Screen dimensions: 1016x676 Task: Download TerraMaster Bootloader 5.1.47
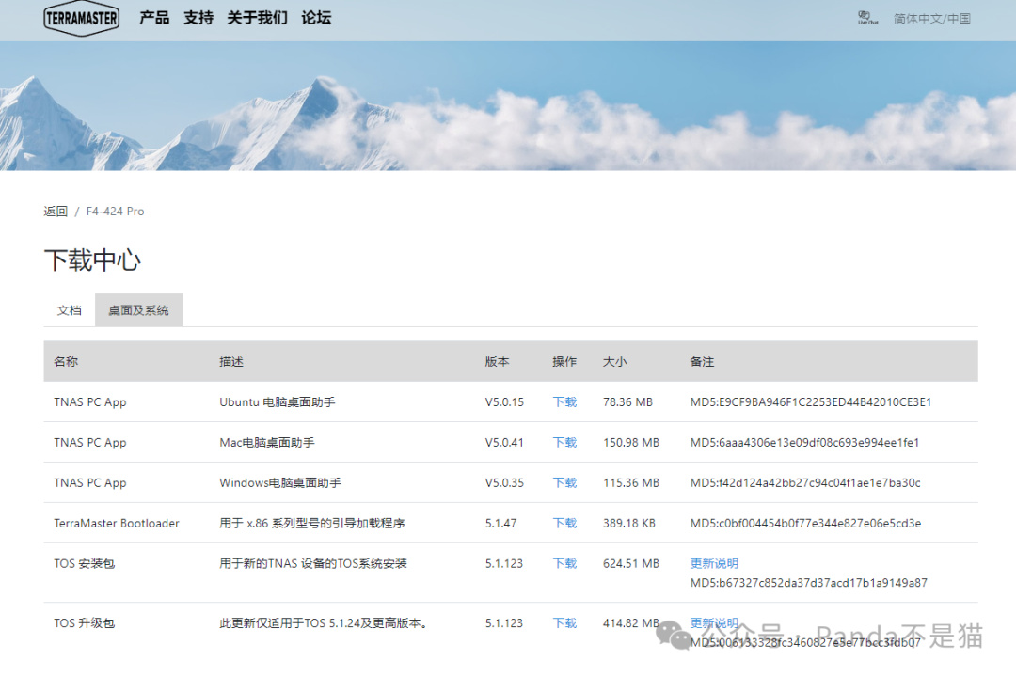pos(564,523)
